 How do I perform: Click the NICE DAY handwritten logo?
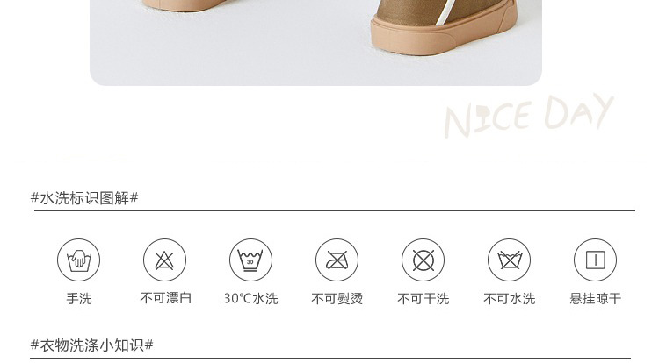[529, 116]
